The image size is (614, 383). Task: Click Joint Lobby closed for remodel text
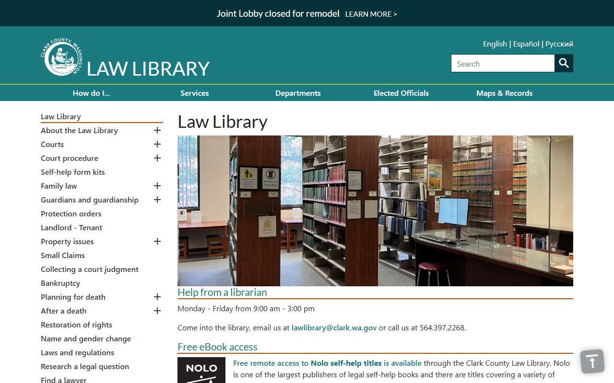point(278,13)
